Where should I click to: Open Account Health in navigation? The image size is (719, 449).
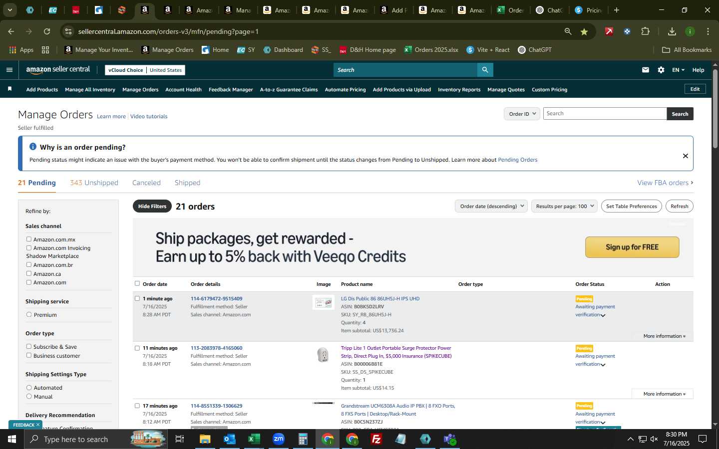pyautogui.click(x=183, y=89)
